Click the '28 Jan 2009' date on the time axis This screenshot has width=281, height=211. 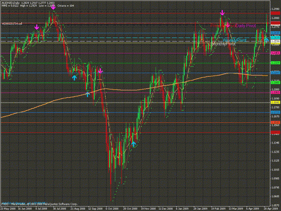(201, 209)
